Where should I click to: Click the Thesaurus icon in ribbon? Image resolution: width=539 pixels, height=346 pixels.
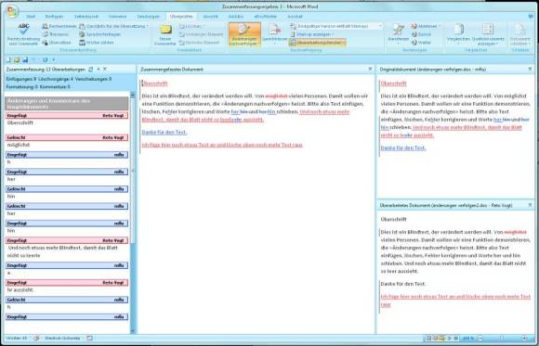coord(46,34)
